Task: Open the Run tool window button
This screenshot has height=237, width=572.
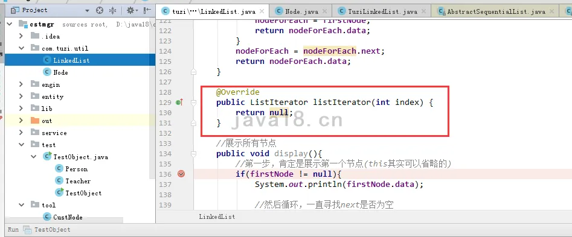Action: (x=13, y=229)
